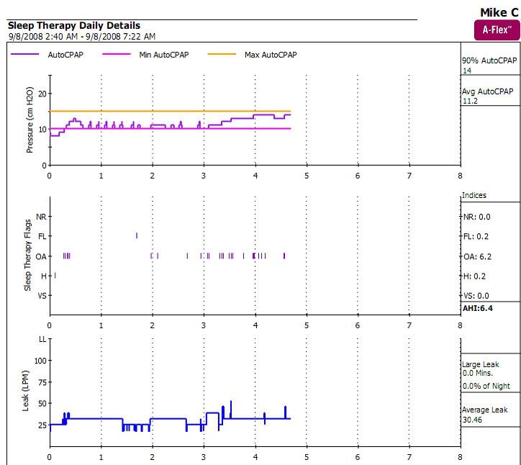
Task: Click the 'OA: 6.2' index
Action: pyautogui.click(x=478, y=256)
